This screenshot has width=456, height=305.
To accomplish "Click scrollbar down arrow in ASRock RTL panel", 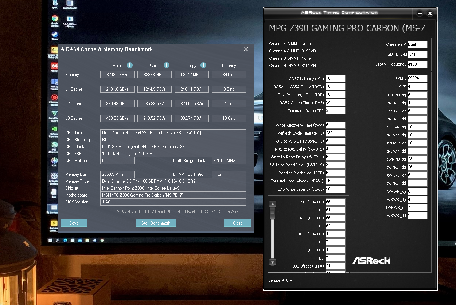I will coord(273,262).
